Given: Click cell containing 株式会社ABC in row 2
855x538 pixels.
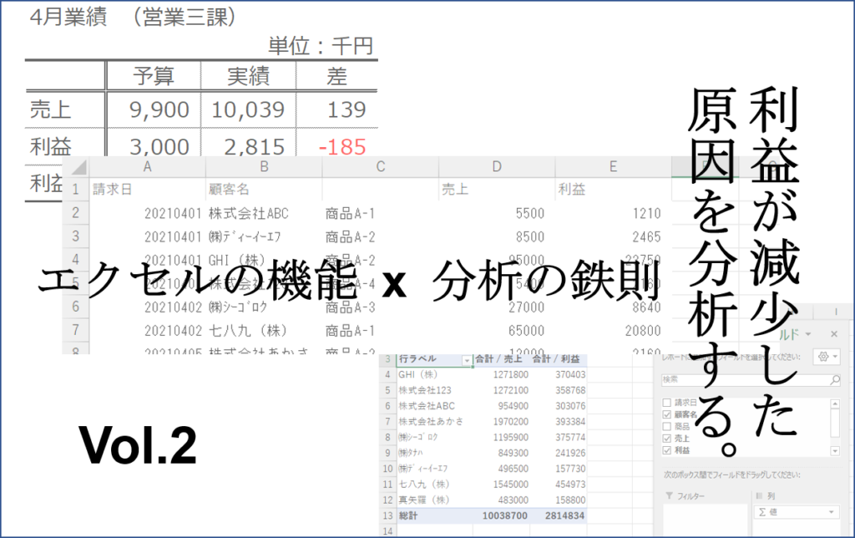Looking at the screenshot, I should (249, 213).
